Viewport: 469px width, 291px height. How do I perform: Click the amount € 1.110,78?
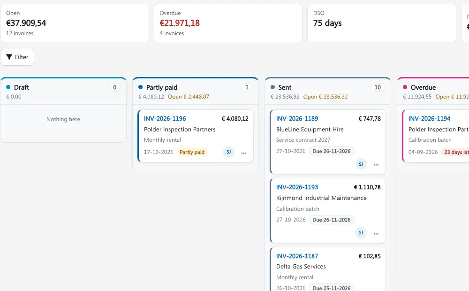pyautogui.click(x=367, y=187)
